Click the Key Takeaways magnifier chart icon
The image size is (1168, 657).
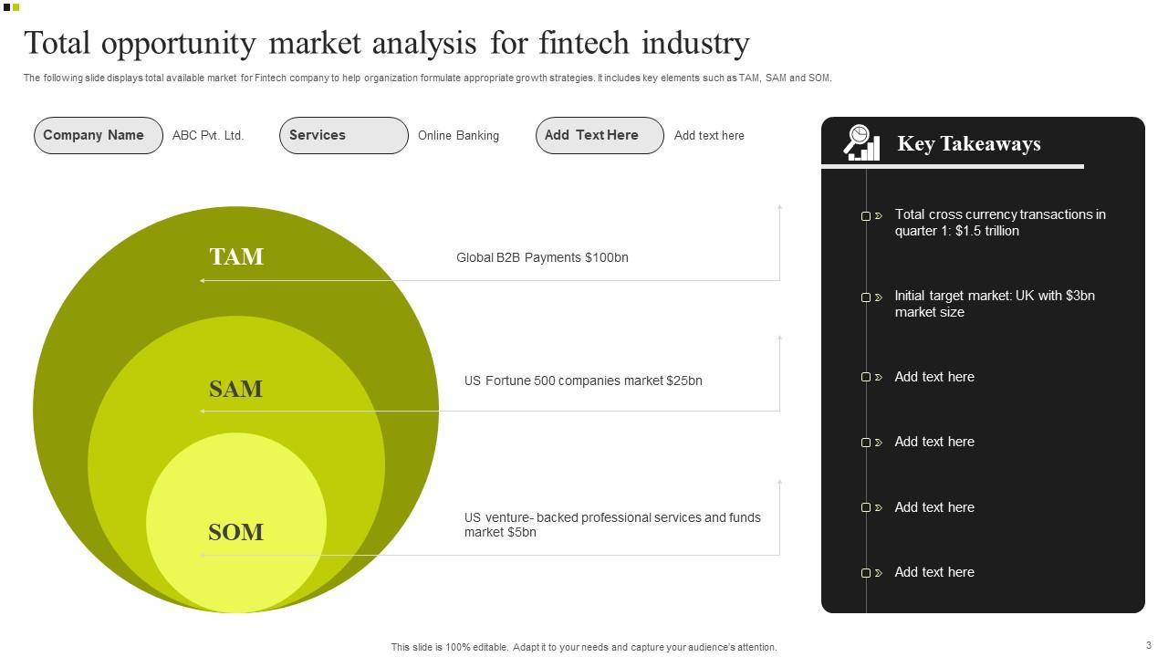861,143
